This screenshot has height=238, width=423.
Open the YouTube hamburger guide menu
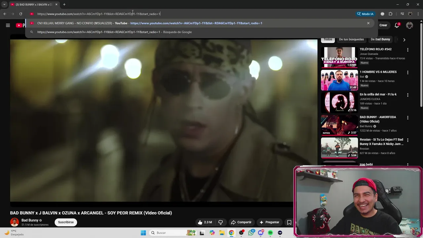pyautogui.click(x=8, y=25)
